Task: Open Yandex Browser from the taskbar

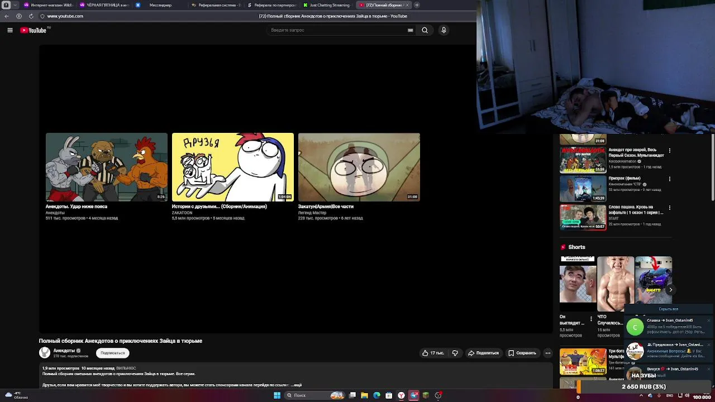Action: pyautogui.click(x=401, y=395)
